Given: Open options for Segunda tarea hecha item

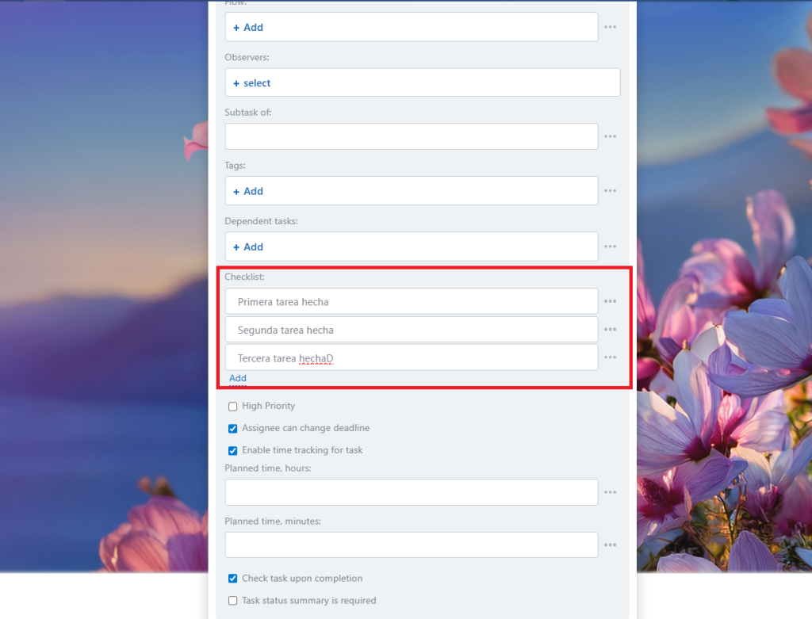Looking at the screenshot, I should (x=610, y=330).
